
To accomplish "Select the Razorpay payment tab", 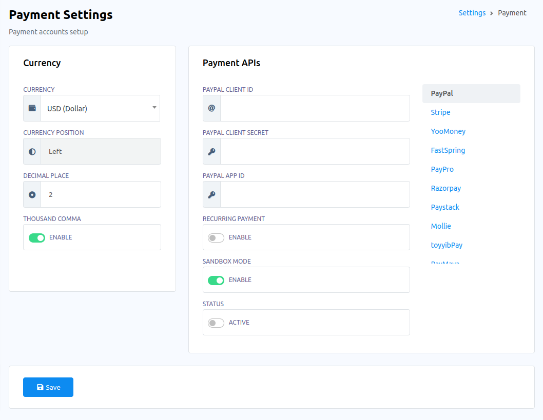I will (445, 188).
